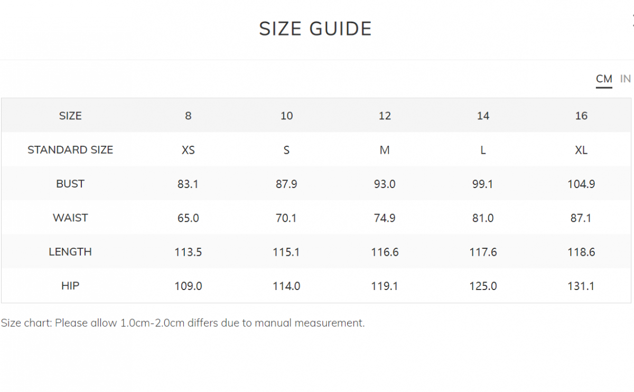Select size 16 column header
Screen dimensions: 634x392
pos(581,116)
